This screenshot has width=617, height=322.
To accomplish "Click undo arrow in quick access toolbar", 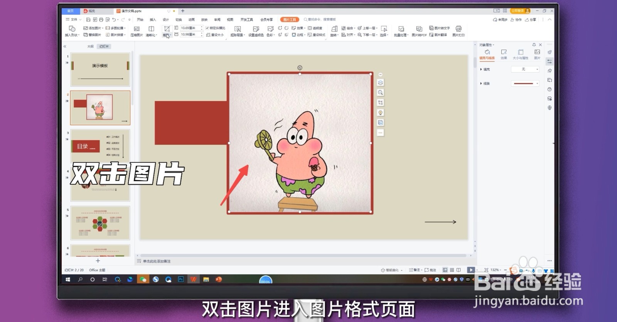I will [114, 19].
